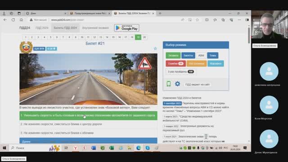Open Skype from the taskbar

point(148,148)
